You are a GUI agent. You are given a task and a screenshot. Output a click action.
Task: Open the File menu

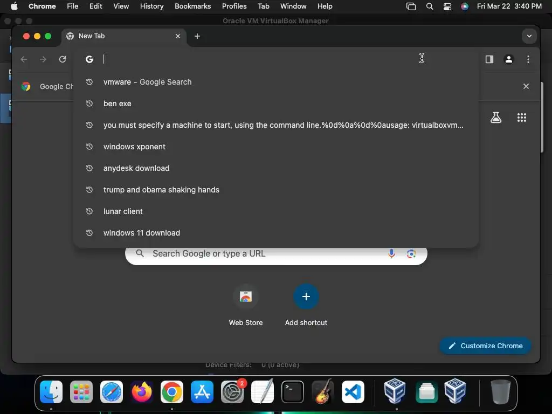click(x=73, y=6)
